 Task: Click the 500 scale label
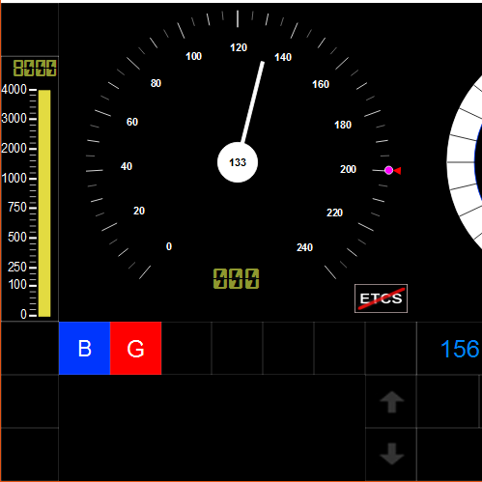point(17,238)
